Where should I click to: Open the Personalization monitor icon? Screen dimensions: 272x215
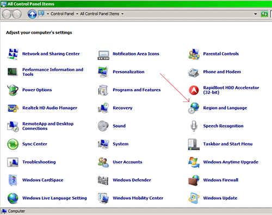103,72
